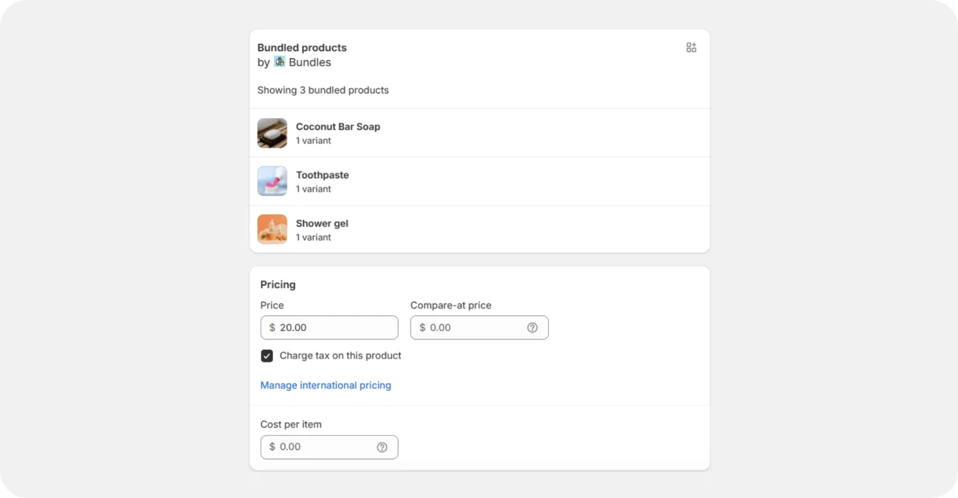Click the Cost per item input field
This screenshot has width=958, height=498.
point(323,447)
